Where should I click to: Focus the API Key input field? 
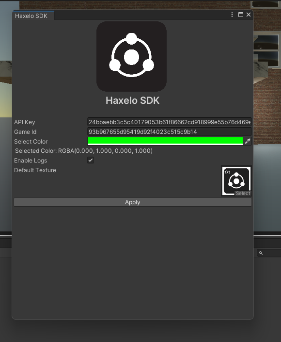coord(170,122)
